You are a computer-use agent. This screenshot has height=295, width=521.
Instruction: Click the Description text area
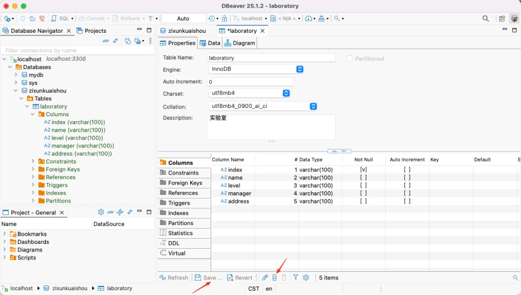coord(271,127)
